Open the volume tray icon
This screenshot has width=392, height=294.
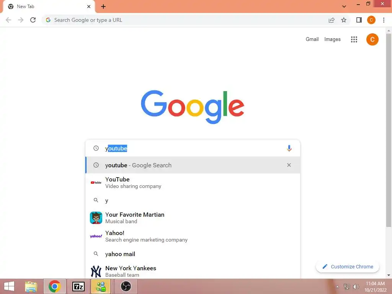356,286
